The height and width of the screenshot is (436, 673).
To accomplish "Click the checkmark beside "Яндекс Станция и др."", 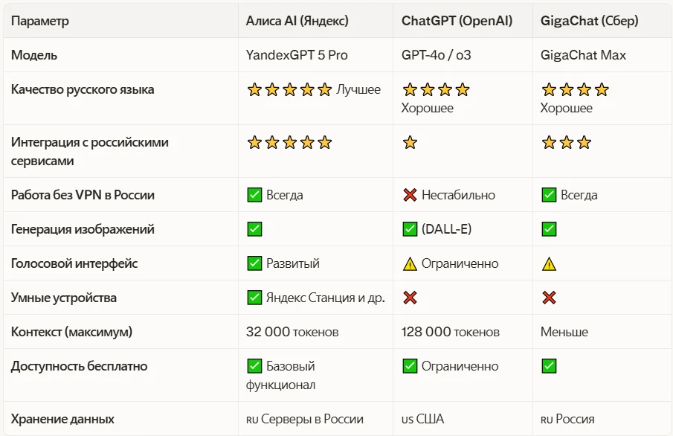I will coord(254,298).
